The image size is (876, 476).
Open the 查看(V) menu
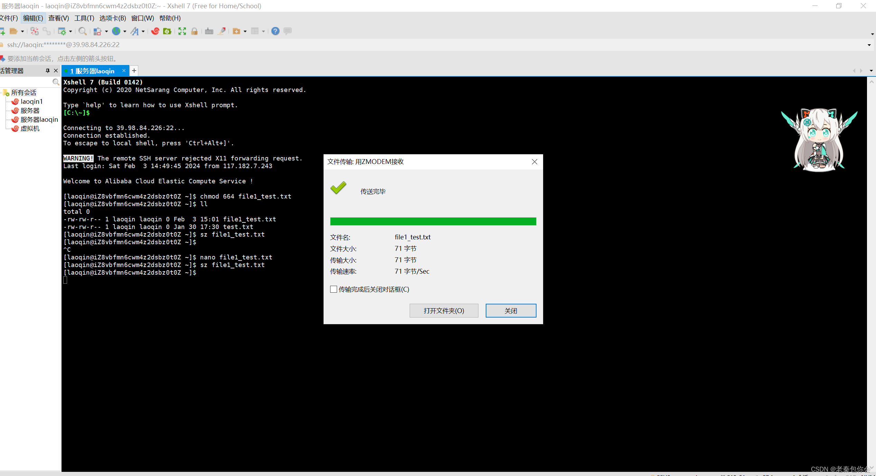point(59,18)
